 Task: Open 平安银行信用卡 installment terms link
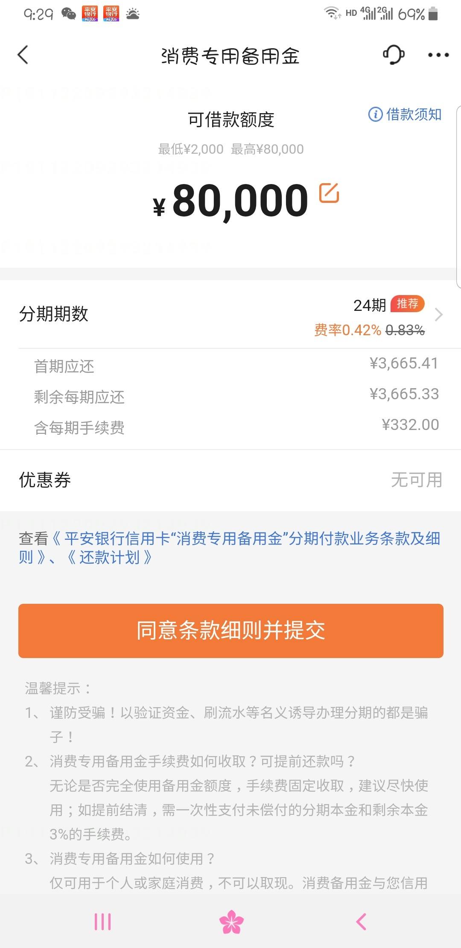(230, 548)
